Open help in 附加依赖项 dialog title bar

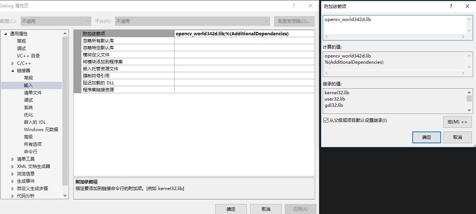tap(451, 6)
